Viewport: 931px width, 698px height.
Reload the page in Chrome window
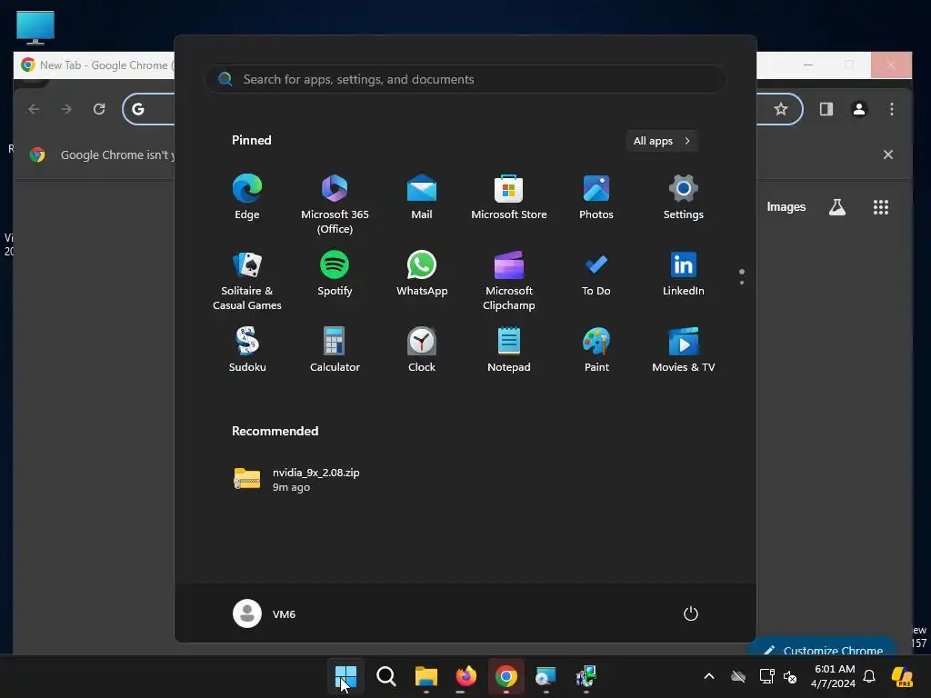(x=99, y=109)
